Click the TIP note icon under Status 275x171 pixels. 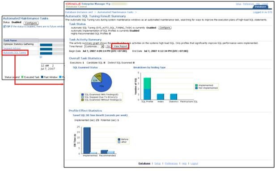point(4,27)
